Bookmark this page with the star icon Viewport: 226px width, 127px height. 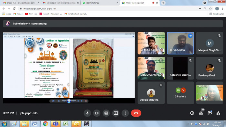pyautogui.click(x=211, y=9)
